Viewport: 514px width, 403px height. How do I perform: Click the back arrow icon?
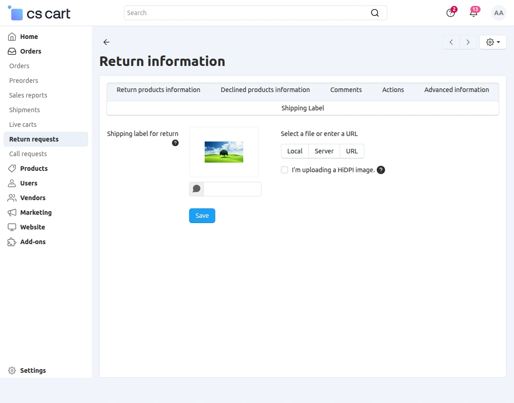(106, 42)
